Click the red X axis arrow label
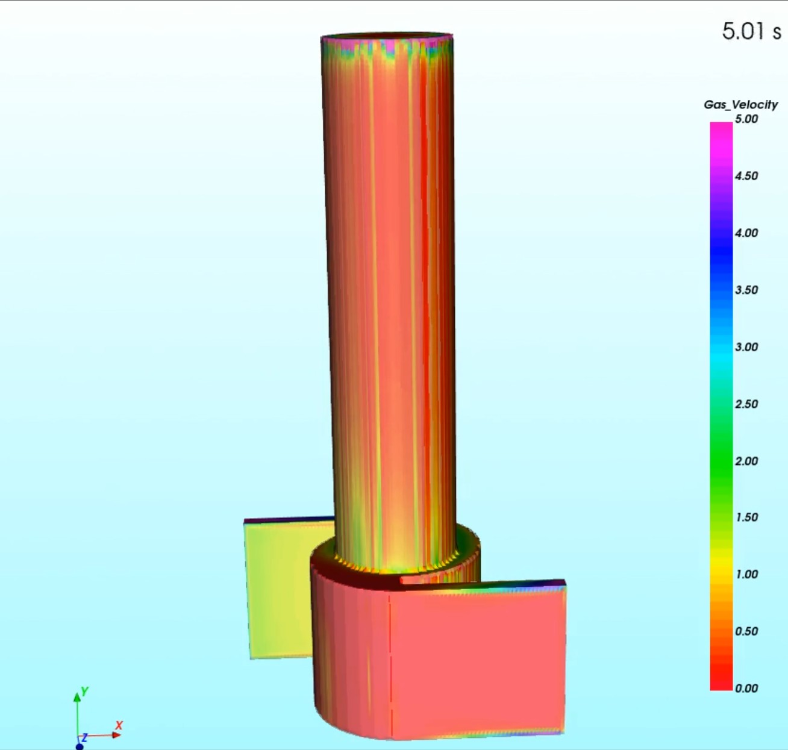Image resolution: width=788 pixels, height=750 pixels. tap(119, 725)
